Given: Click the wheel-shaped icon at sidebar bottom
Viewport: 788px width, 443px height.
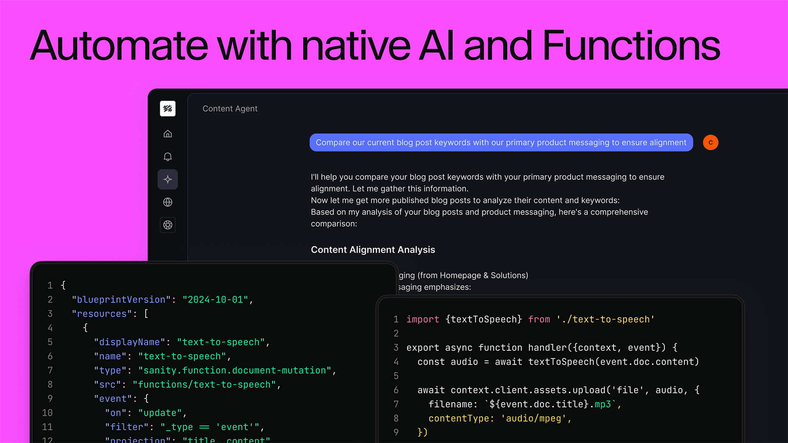Looking at the screenshot, I should point(167,225).
